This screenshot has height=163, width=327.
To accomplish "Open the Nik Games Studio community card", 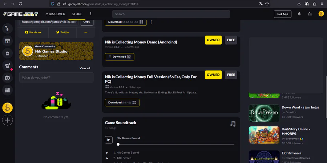I will coord(56,51).
